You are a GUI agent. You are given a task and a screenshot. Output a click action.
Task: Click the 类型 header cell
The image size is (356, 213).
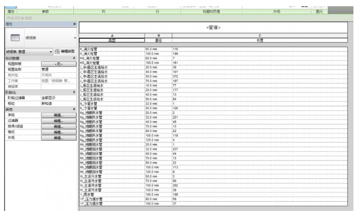112,40
